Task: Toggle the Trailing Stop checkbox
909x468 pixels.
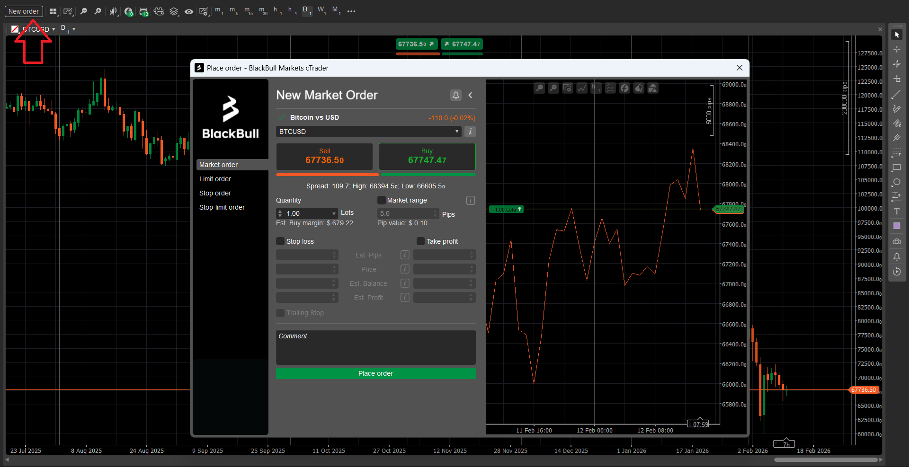Action: [280, 313]
